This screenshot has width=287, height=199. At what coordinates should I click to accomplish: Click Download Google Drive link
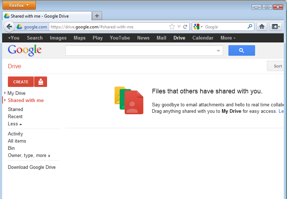pyautogui.click(x=32, y=167)
